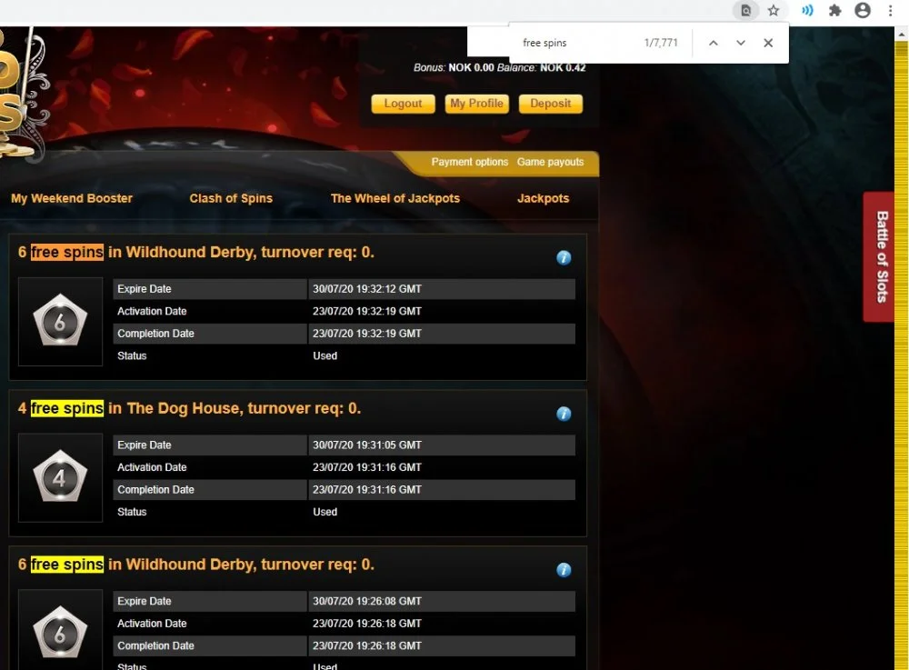
Task: Click info icon for first Wildhound Derby bonus
Action: pyautogui.click(x=564, y=258)
